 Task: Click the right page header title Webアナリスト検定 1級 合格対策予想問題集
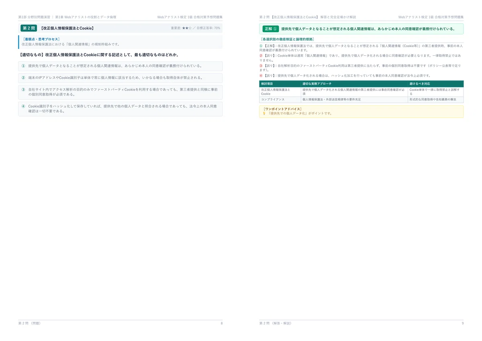(431, 17)
